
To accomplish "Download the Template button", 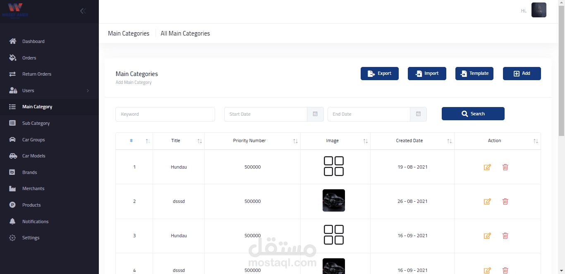I will (474, 74).
